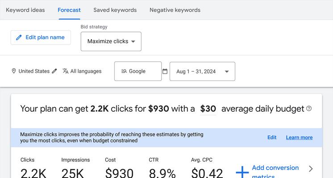Open the Saved keywords tab
Screen dimensions: 333x178
[115, 10]
